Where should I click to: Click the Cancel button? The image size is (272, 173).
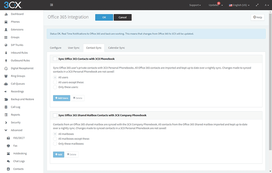pos(123,17)
